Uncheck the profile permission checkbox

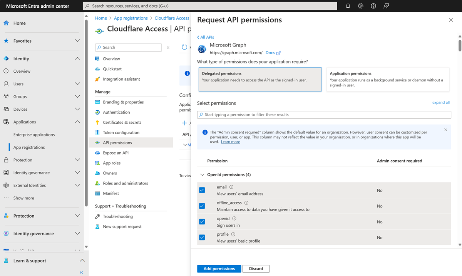click(202, 238)
